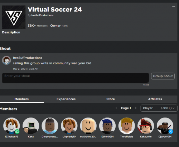Open member Djayboi014 avatar
The width and height of the screenshot is (179, 147).
pyautogui.click(x=165, y=126)
